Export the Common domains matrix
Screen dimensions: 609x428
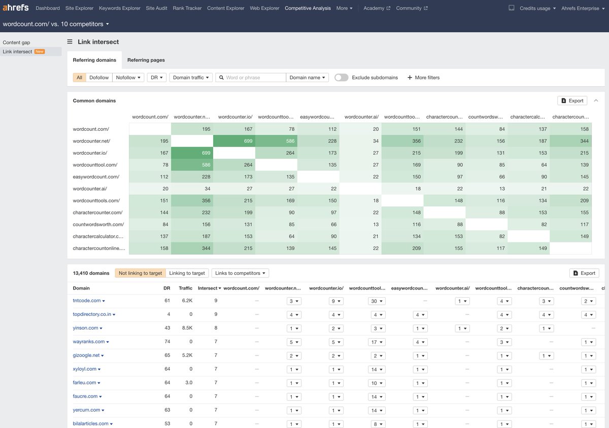572,100
